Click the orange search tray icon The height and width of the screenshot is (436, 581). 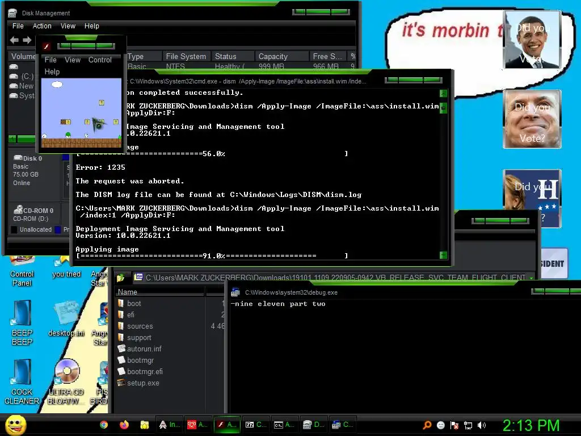[427, 425]
